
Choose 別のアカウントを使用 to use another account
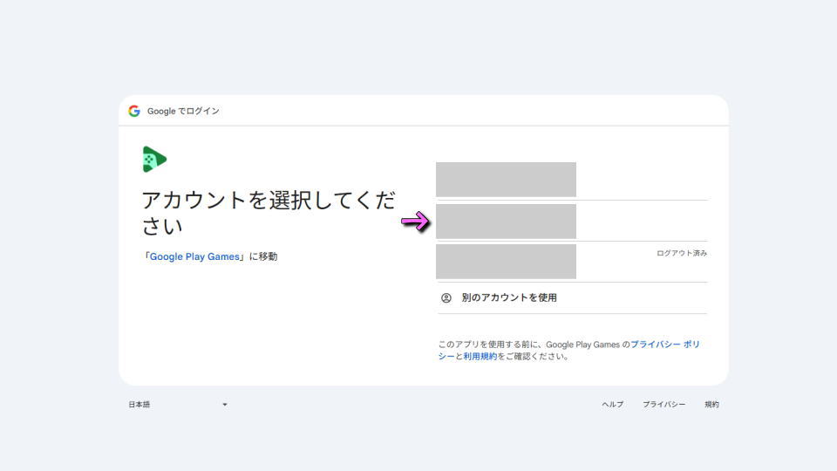click(x=509, y=297)
